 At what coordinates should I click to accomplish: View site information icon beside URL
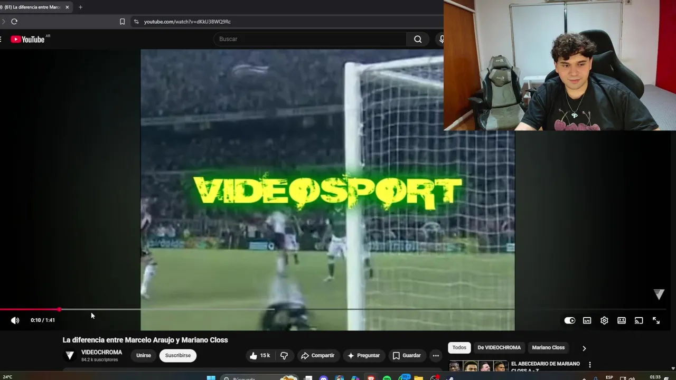tap(136, 22)
